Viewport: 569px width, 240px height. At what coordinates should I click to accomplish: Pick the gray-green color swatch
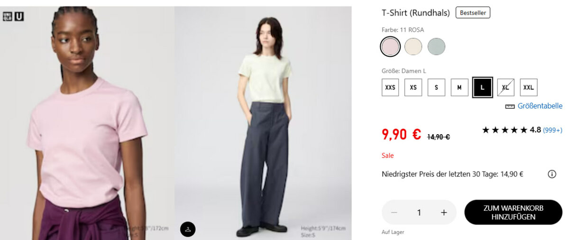436,46
